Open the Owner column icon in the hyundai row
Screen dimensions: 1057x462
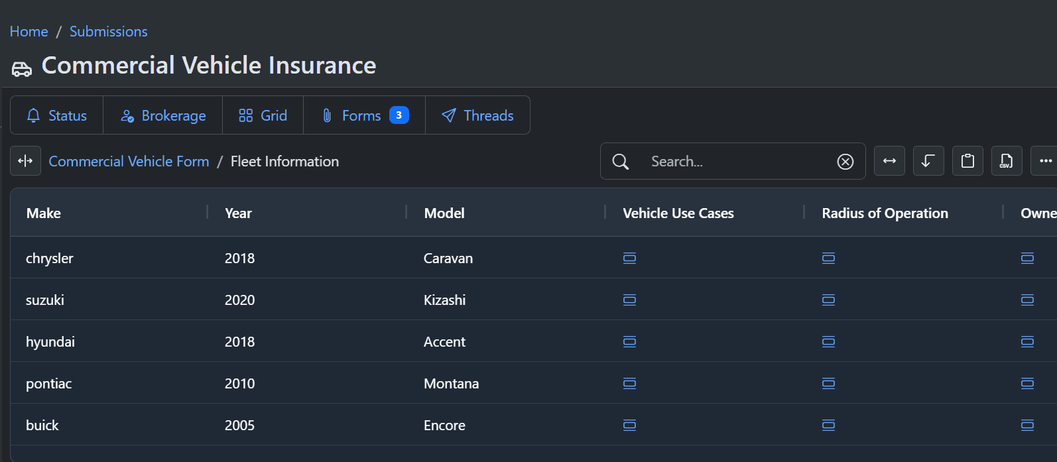pyautogui.click(x=1027, y=341)
